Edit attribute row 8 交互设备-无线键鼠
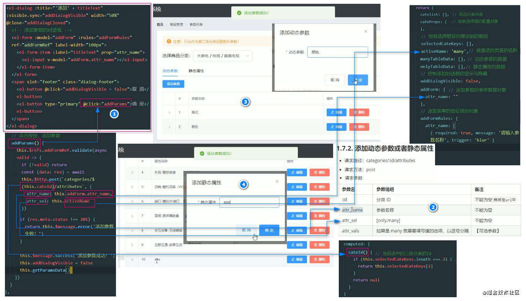Image resolution: width=526 pixels, height=301 pixels. (297, 230)
